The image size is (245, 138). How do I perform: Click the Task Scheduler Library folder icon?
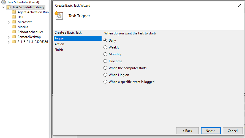click(x=9, y=7)
